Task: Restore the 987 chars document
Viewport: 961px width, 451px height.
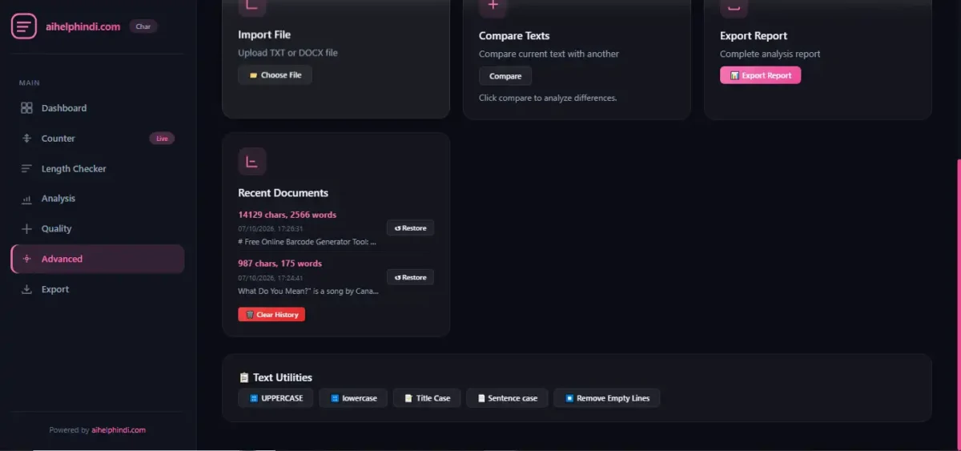Action: coord(410,277)
